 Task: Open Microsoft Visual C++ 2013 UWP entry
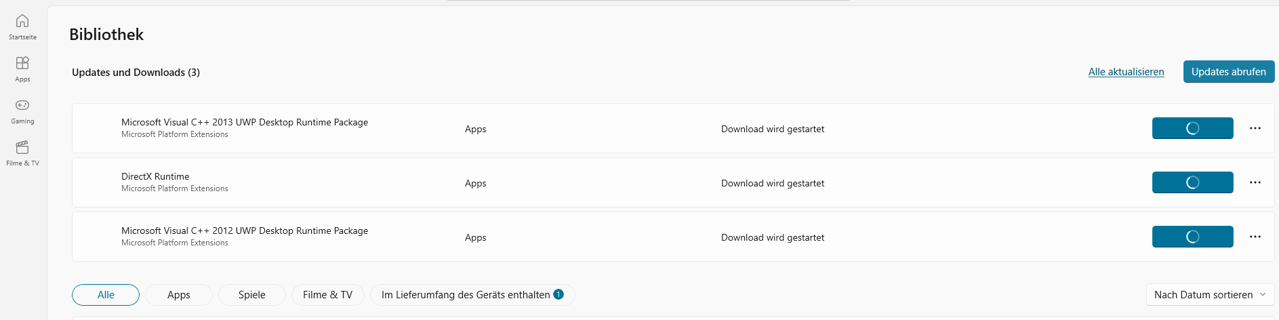tap(673, 128)
